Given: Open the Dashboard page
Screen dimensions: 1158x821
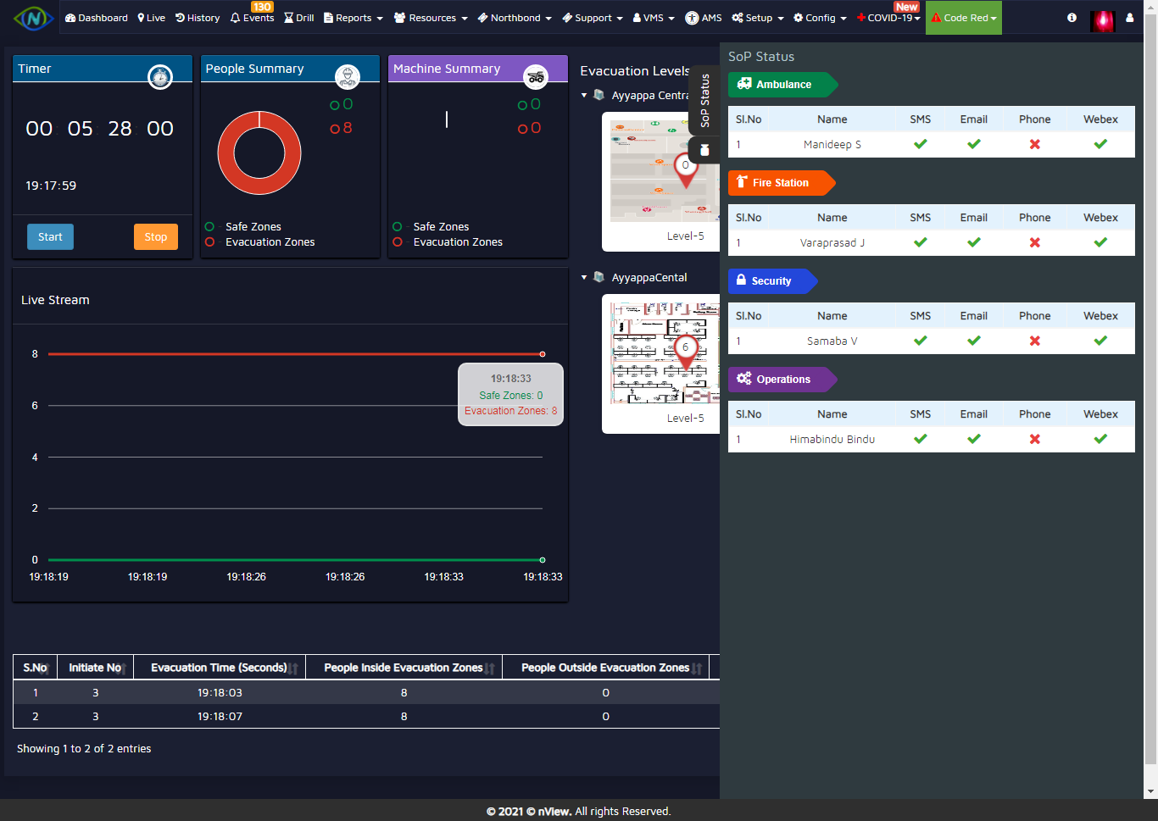Looking at the screenshot, I should [97, 18].
